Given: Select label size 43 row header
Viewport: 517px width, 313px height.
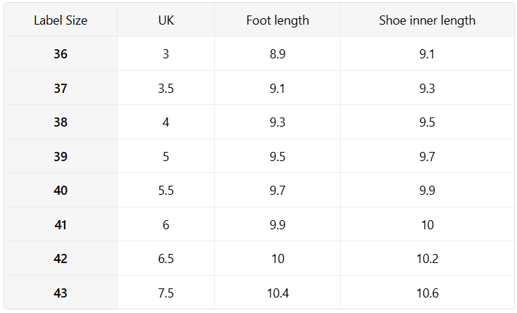Looking at the screenshot, I should pyautogui.click(x=61, y=293).
